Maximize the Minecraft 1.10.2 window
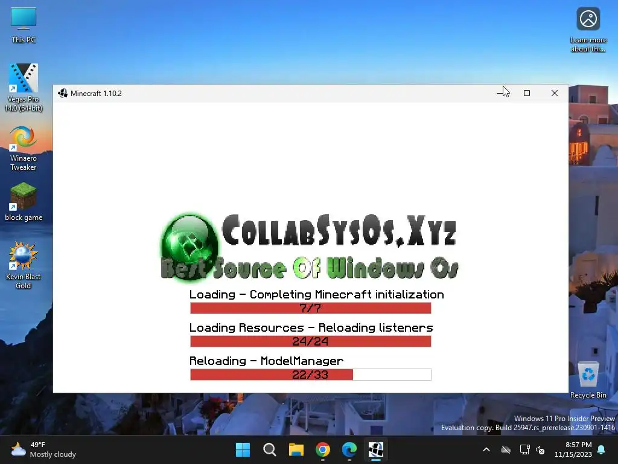Image resolution: width=618 pixels, height=464 pixels. (x=526, y=93)
